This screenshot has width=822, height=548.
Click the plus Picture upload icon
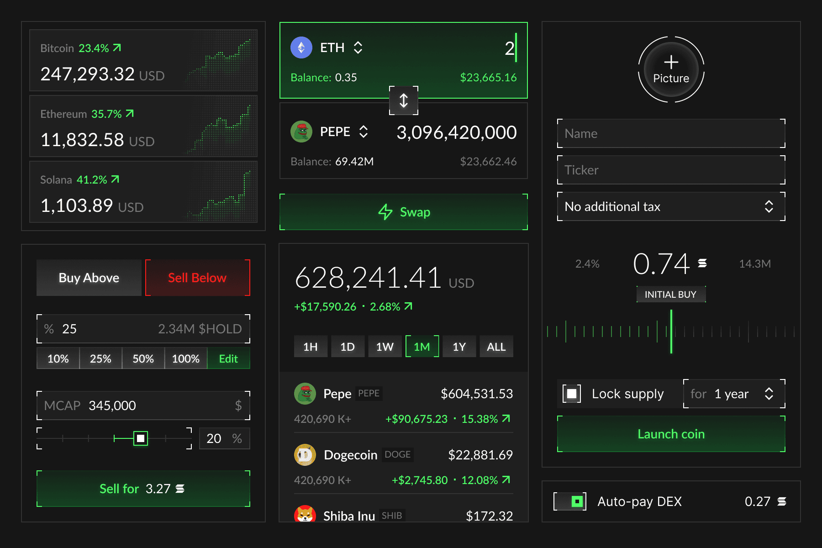coord(671,69)
